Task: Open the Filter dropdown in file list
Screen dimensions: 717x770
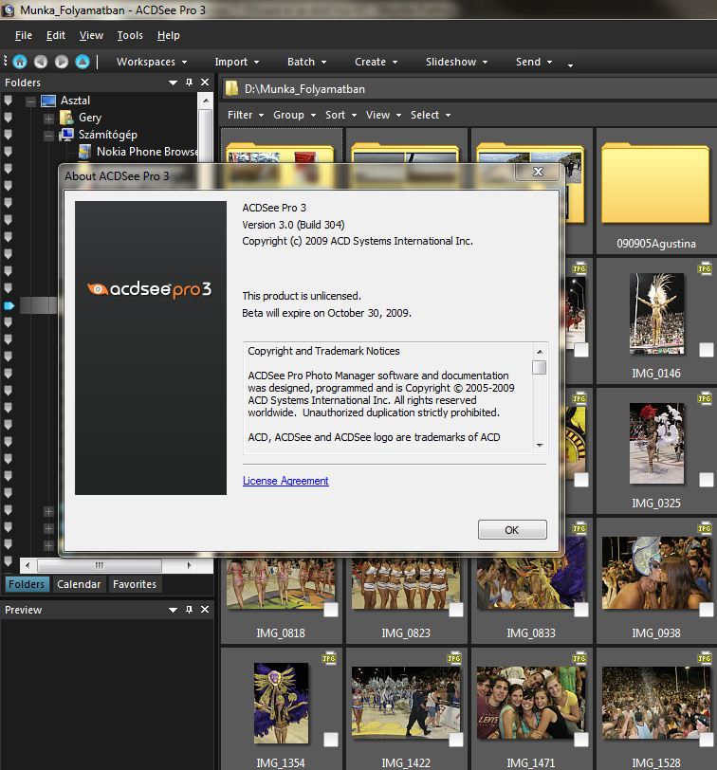Action: coord(246,115)
